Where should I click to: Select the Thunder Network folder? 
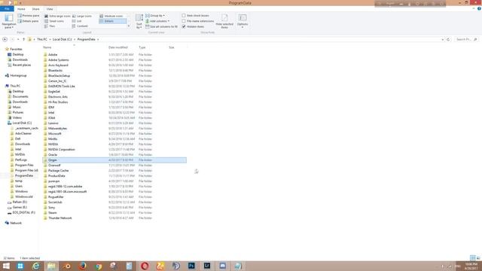click(x=114, y=218)
